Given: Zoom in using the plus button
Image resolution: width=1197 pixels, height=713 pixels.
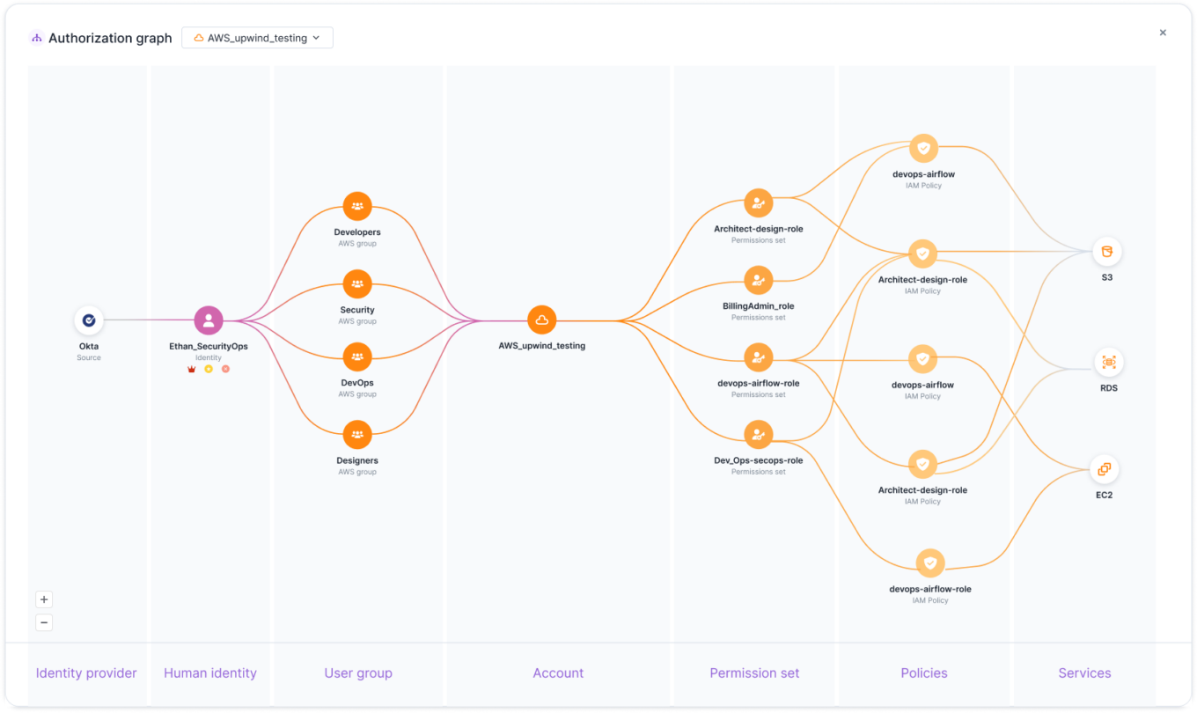Looking at the screenshot, I should pyautogui.click(x=44, y=599).
